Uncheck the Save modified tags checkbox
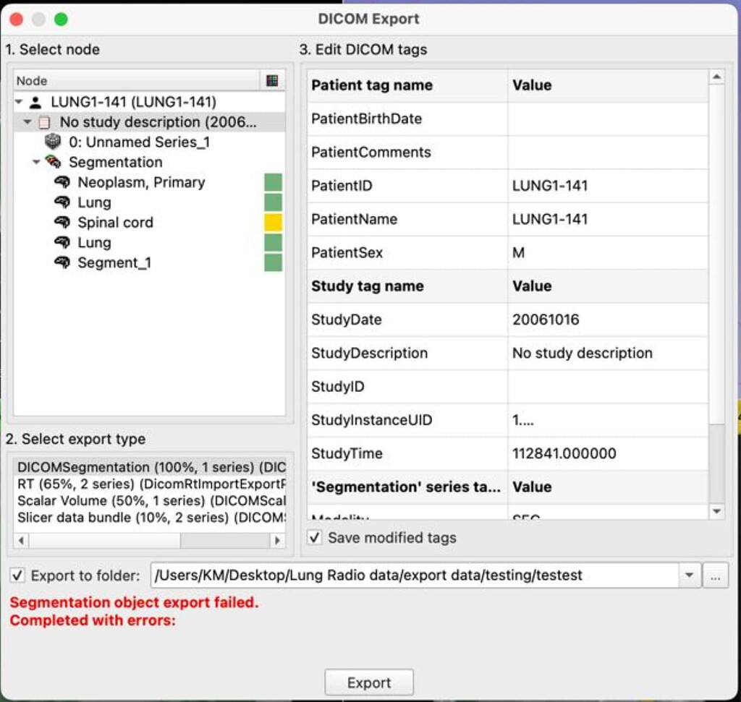Viewport: 741px width, 702px height. tap(314, 537)
